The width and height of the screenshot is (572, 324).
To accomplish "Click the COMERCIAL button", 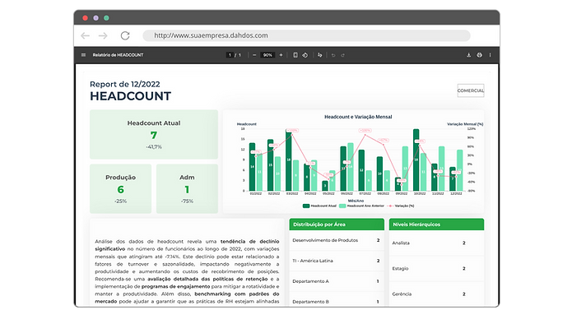I will click(x=471, y=90).
